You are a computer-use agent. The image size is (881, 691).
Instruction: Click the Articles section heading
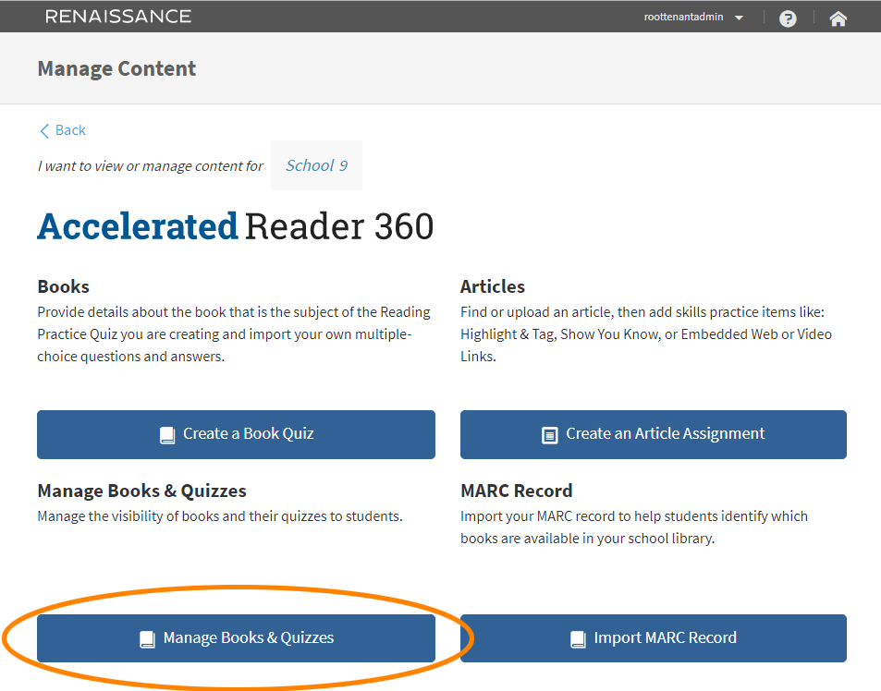tap(493, 286)
